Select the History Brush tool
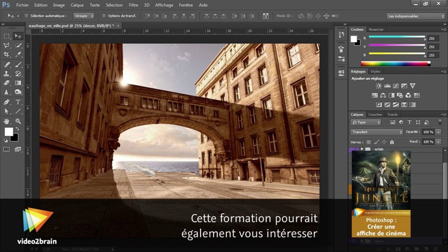The height and width of the screenshot is (252, 448). 18,74
